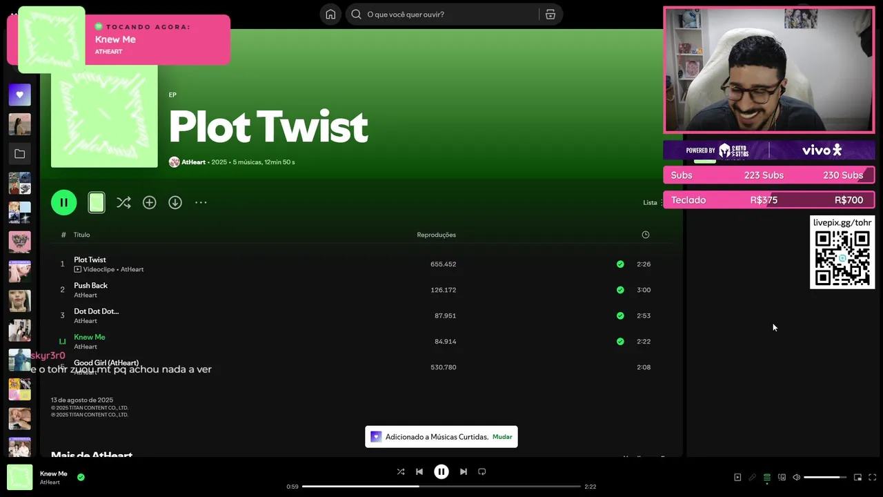
Task: Pause the EP with the big green button
Action: tap(64, 202)
